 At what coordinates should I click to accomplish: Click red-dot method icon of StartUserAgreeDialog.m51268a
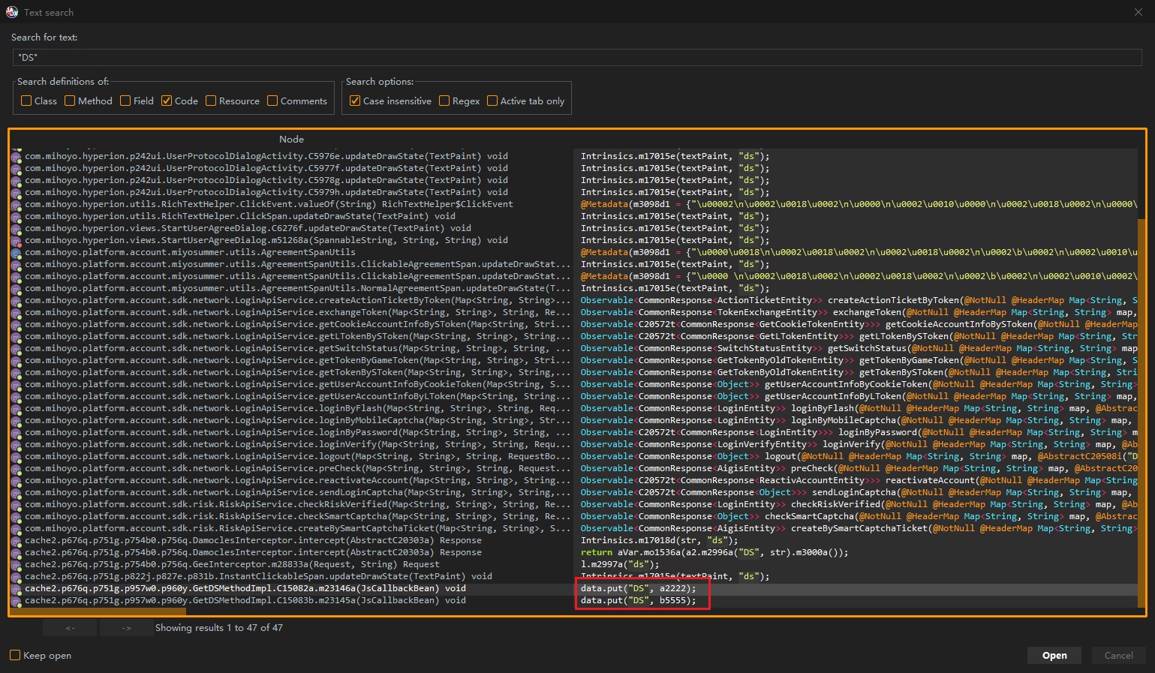point(17,241)
